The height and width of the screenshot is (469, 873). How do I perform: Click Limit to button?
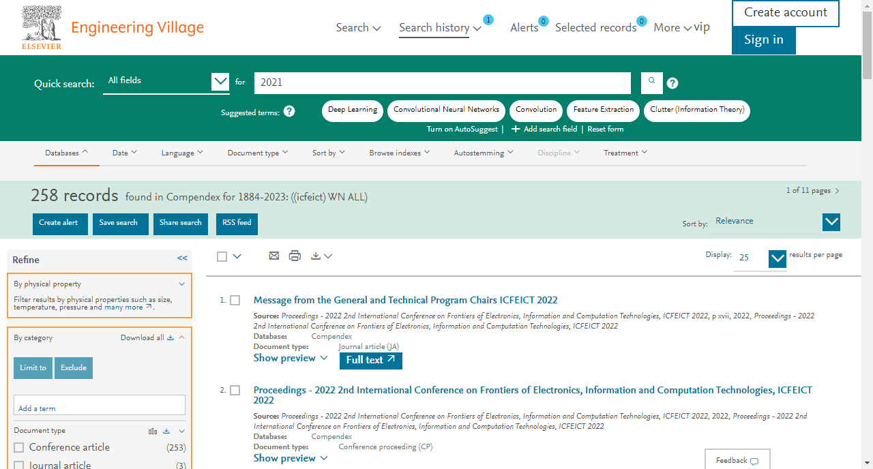33,368
